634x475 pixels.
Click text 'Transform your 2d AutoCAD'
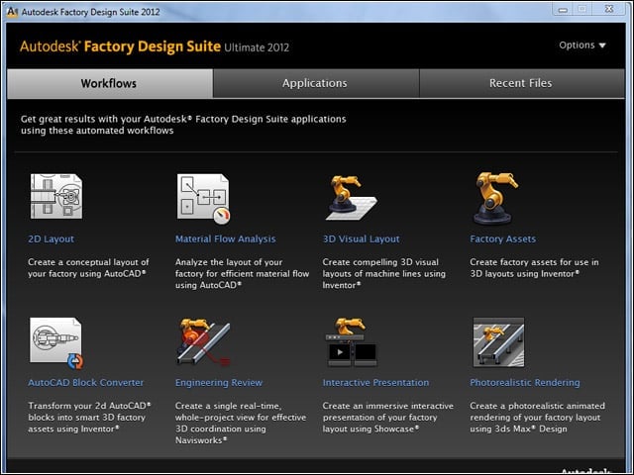[x=89, y=406]
